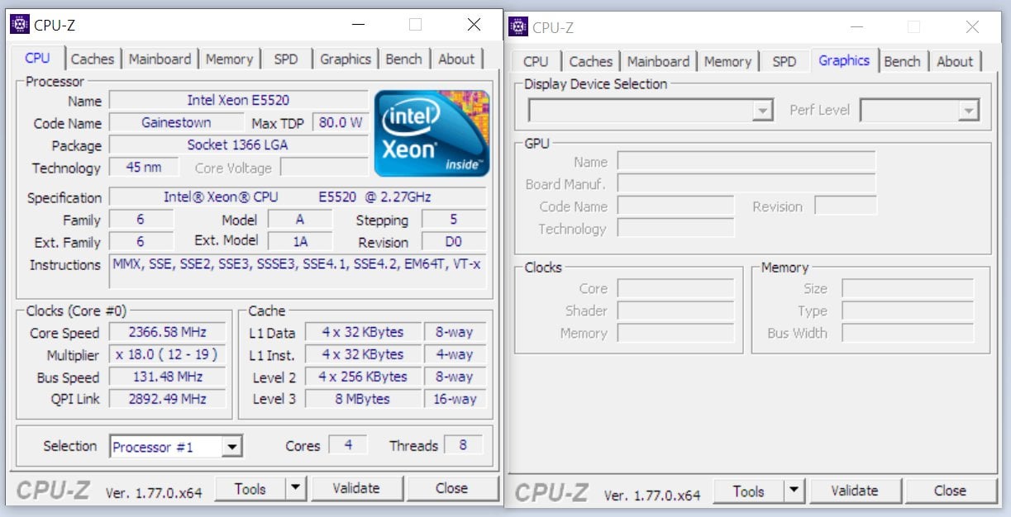Click the Revision value D0
This screenshot has width=1011, height=517.
454,241
